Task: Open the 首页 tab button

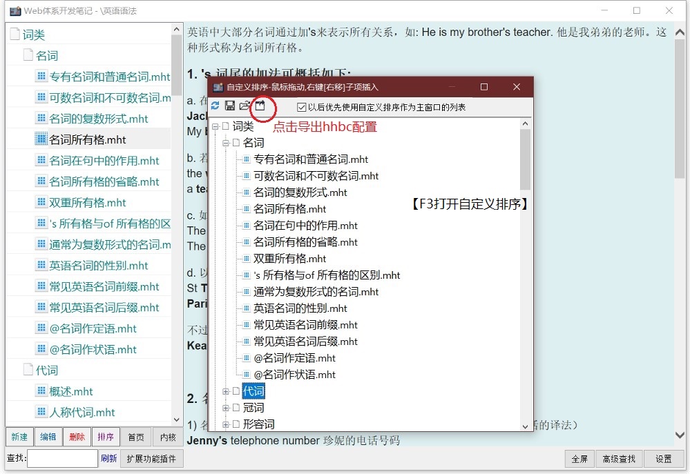Action: pos(136,437)
